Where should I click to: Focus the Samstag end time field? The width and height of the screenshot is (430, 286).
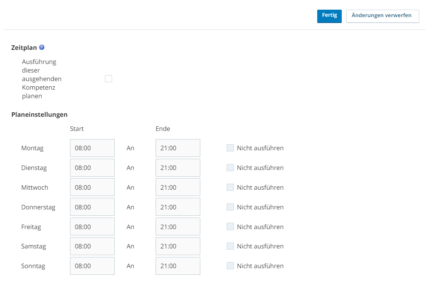point(178,246)
